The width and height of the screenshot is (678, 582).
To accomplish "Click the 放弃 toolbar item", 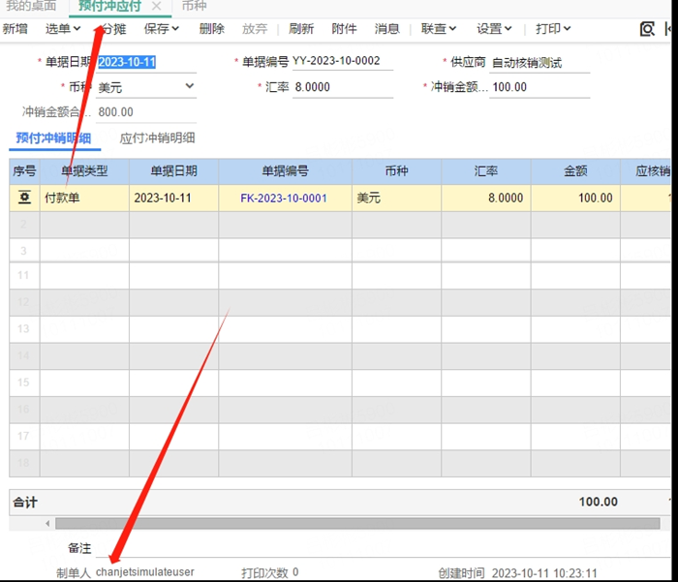I will (x=255, y=28).
